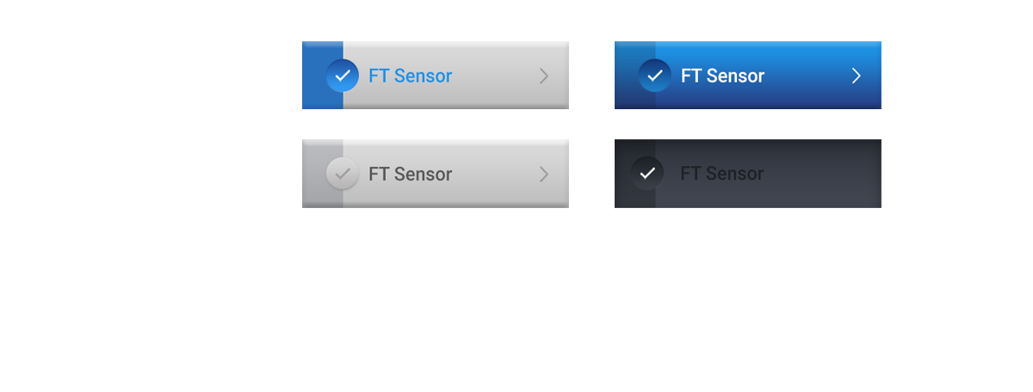Image resolution: width=1033 pixels, height=392 pixels.
Task: Click the check icon on solid blue FT Sensor button
Action: (x=654, y=76)
